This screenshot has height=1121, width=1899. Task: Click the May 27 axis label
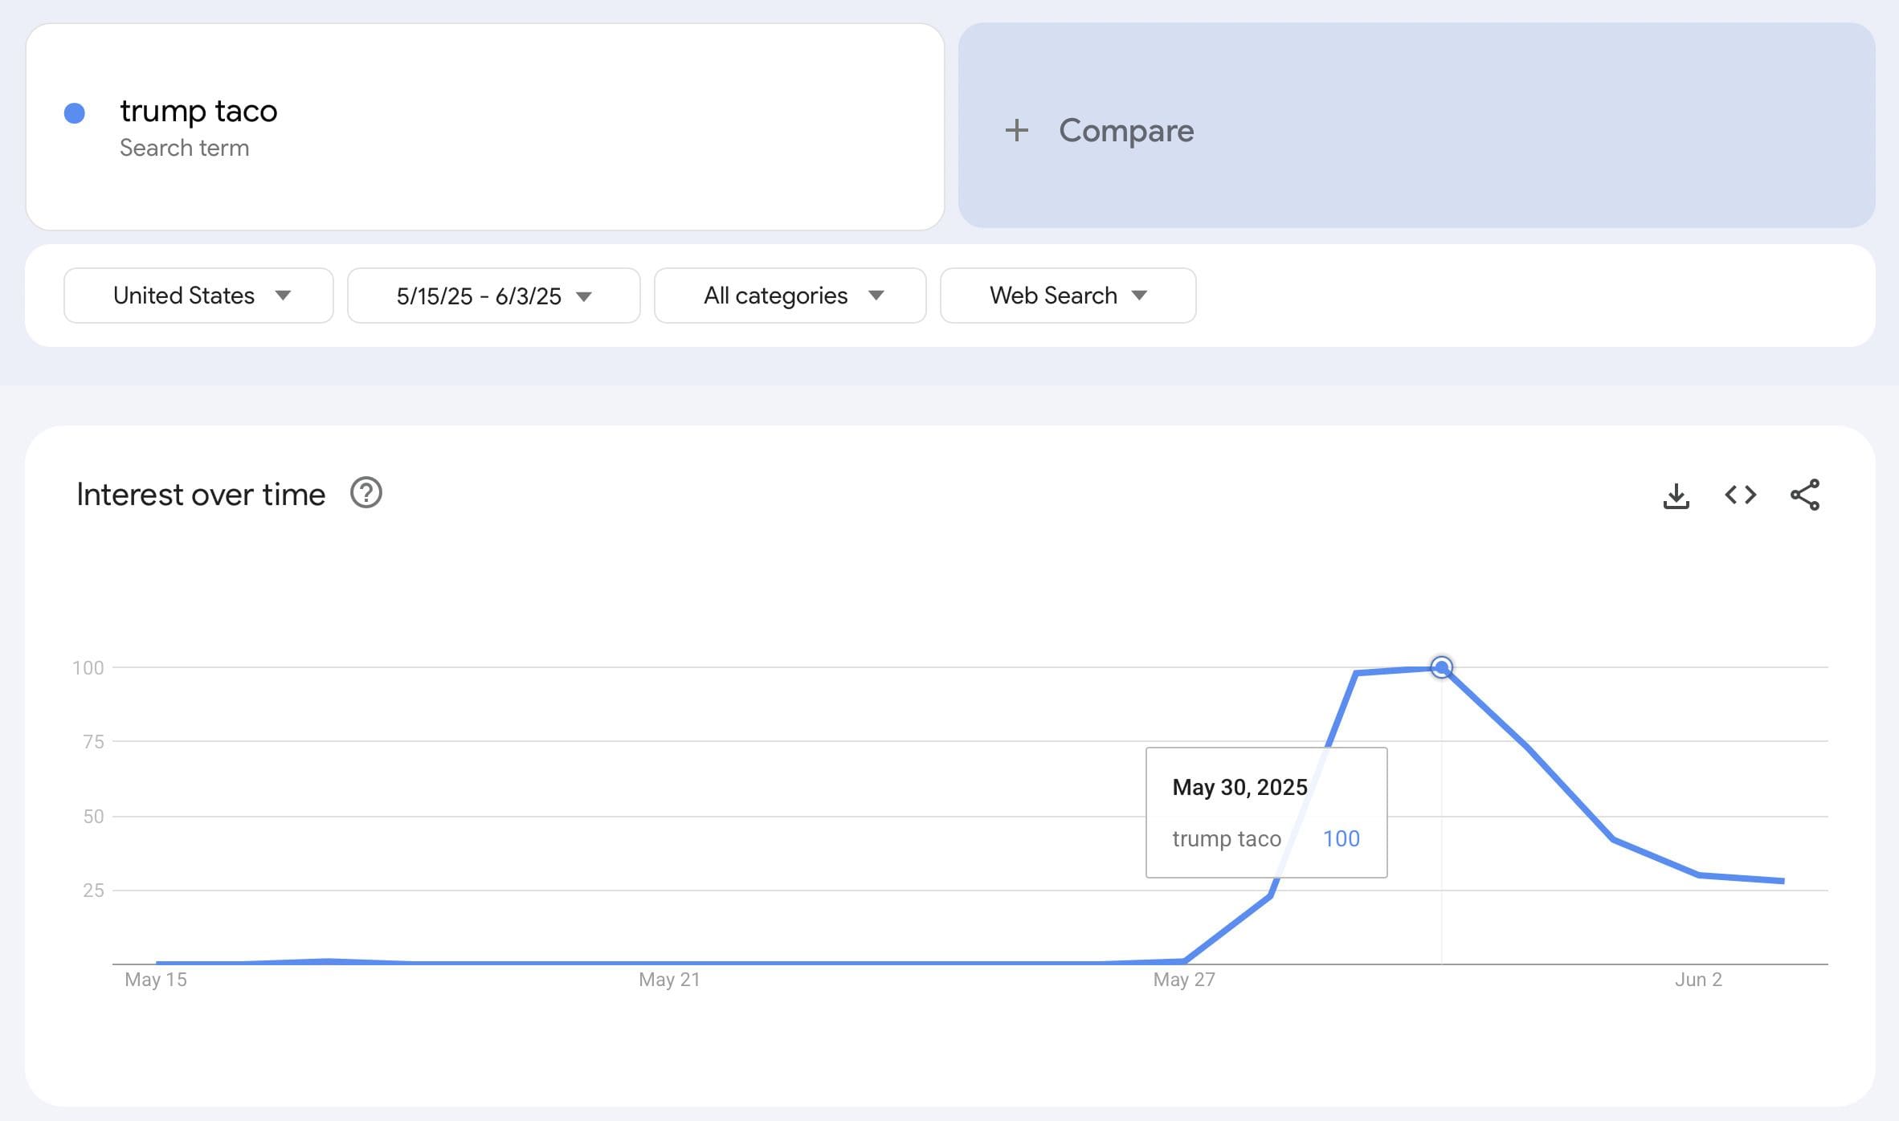(1183, 980)
